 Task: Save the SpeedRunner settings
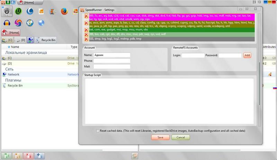pyautogui.click(x=160, y=137)
